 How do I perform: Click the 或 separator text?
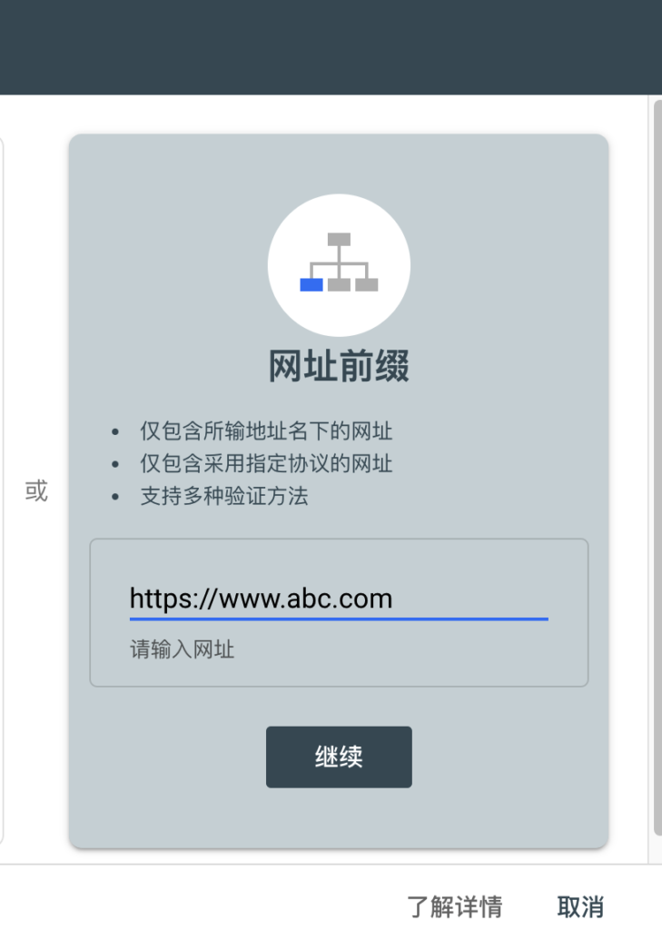click(36, 491)
